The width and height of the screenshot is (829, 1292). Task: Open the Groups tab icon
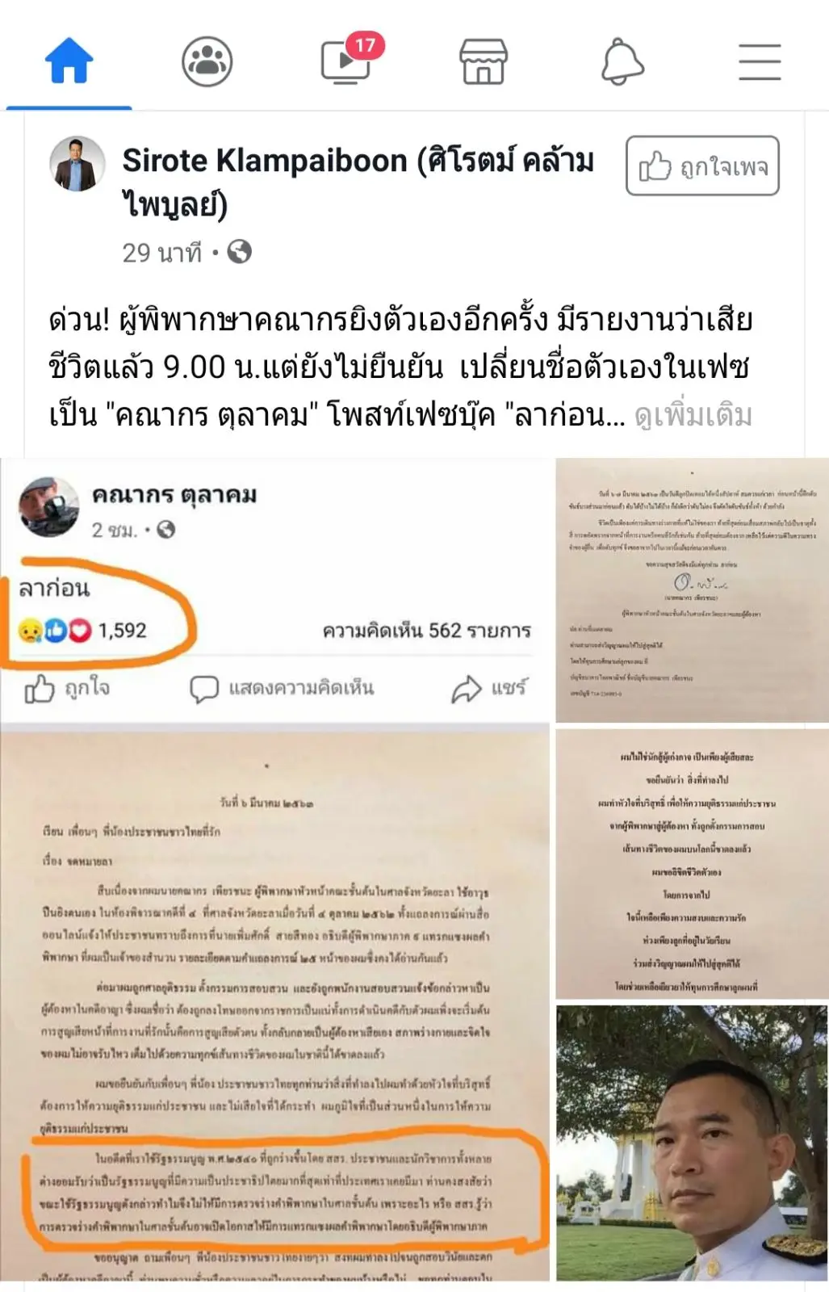click(207, 61)
